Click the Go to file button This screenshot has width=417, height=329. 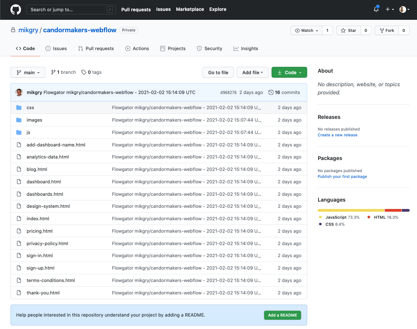pyautogui.click(x=218, y=73)
